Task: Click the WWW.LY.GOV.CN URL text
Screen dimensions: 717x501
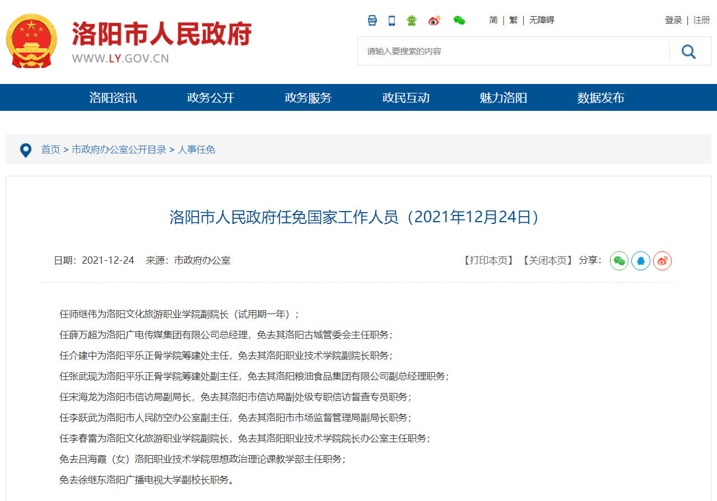Action: click(120, 58)
